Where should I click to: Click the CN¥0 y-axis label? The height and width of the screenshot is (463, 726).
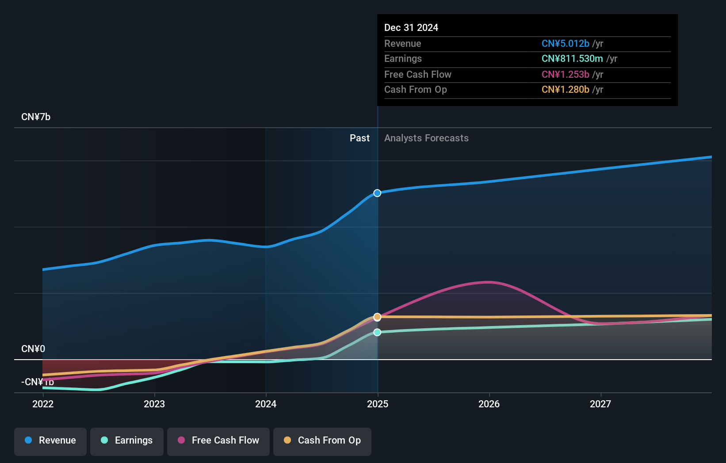pyautogui.click(x=33, y=349)
